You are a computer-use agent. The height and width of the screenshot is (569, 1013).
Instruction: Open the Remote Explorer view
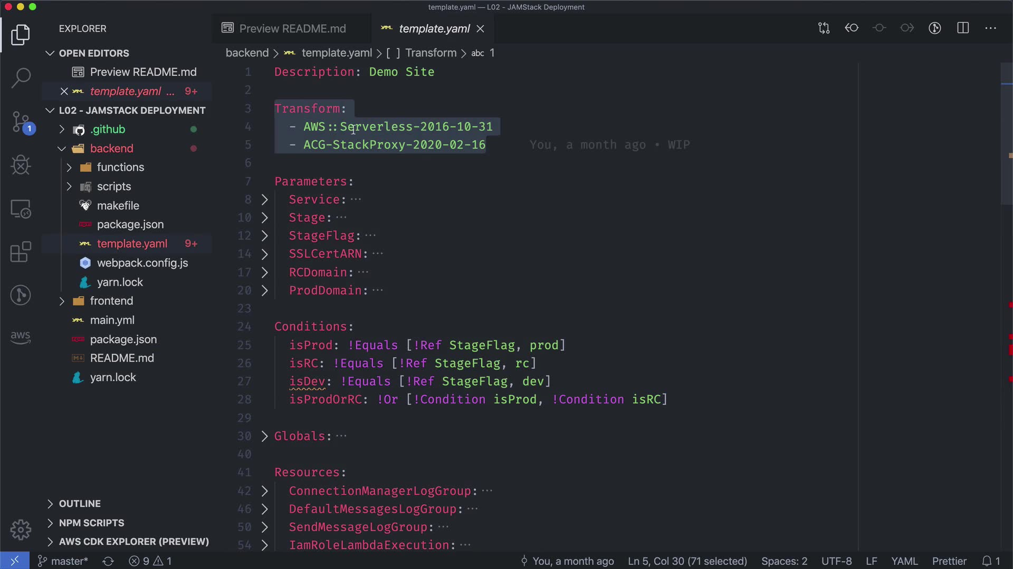pyautogui.click(x=21, y=209)
